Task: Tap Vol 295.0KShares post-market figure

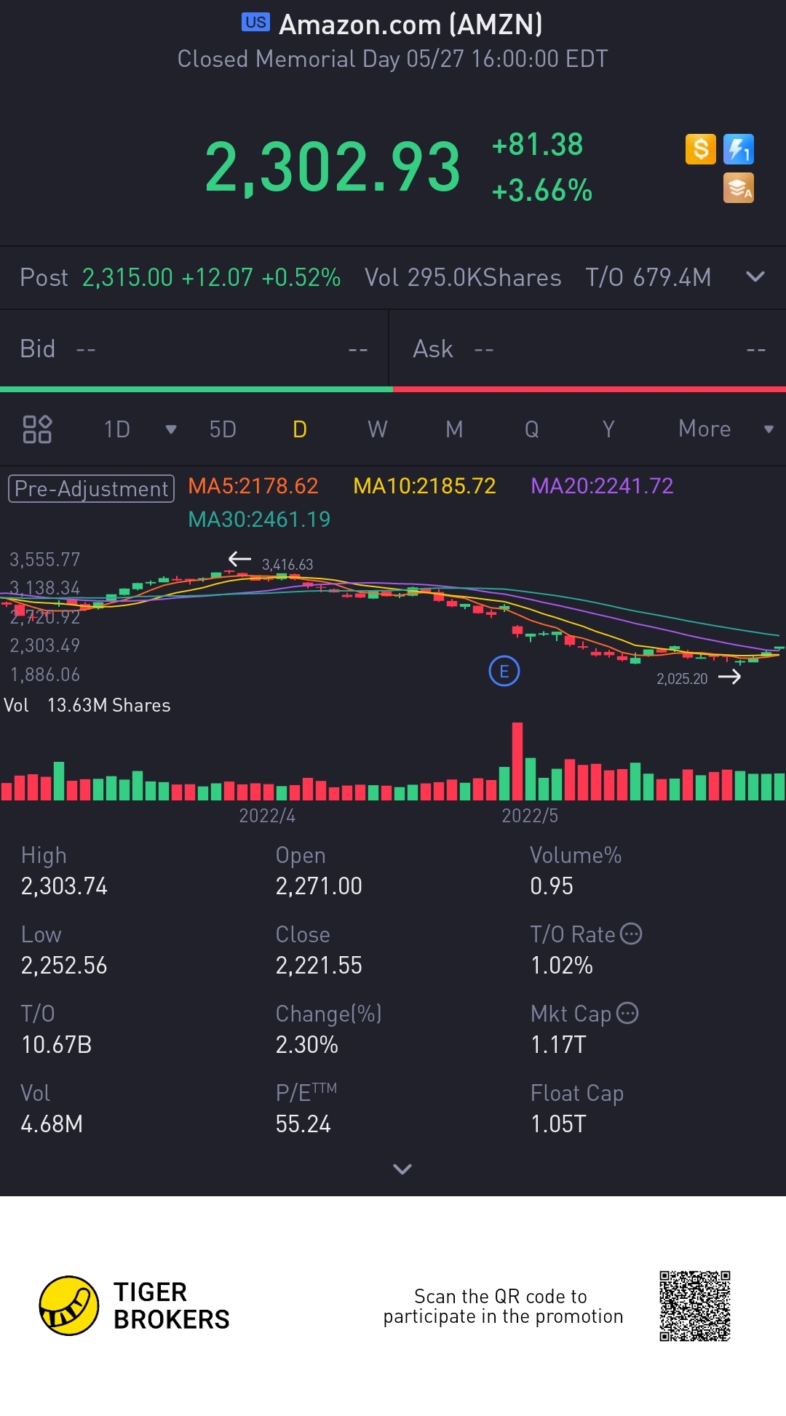Action: 463,277
